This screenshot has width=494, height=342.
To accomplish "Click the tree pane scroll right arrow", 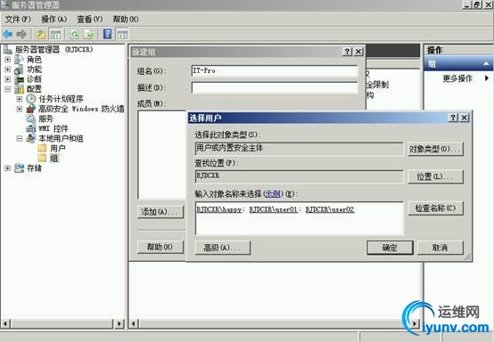I will (119, 323).
